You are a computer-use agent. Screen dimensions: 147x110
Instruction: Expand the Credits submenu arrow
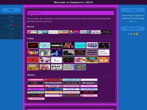point(21,37)
